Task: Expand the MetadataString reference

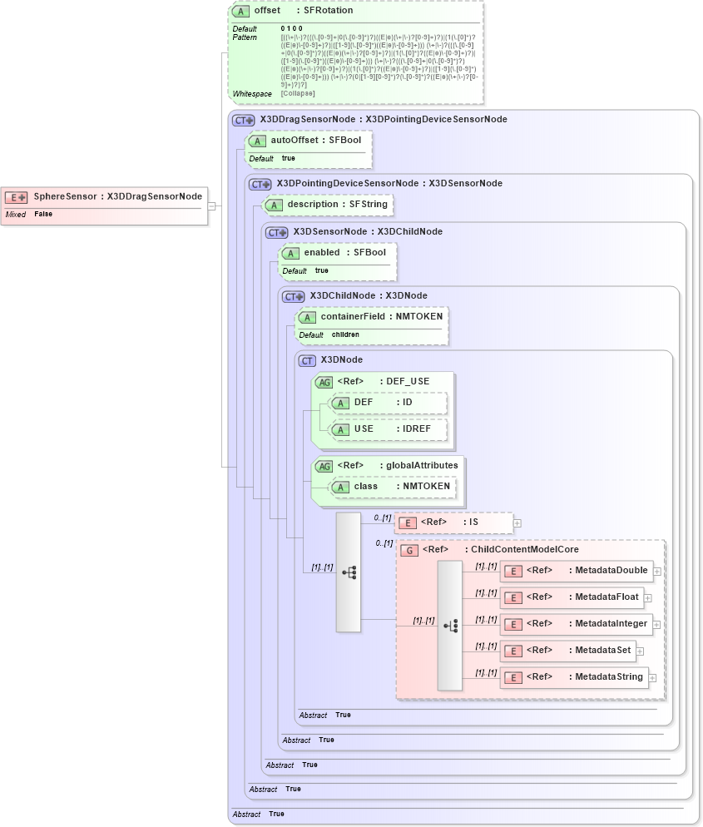Action: (652, 678)
